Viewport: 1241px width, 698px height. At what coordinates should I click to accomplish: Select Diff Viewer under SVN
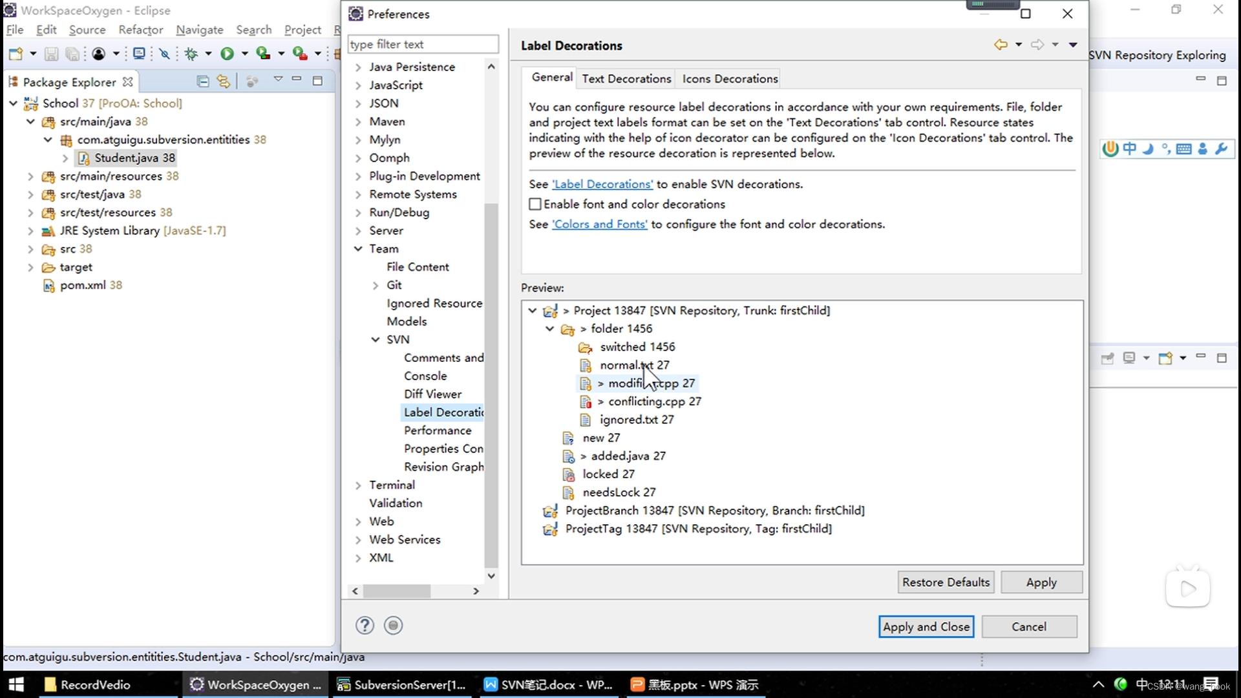[432, 394]
